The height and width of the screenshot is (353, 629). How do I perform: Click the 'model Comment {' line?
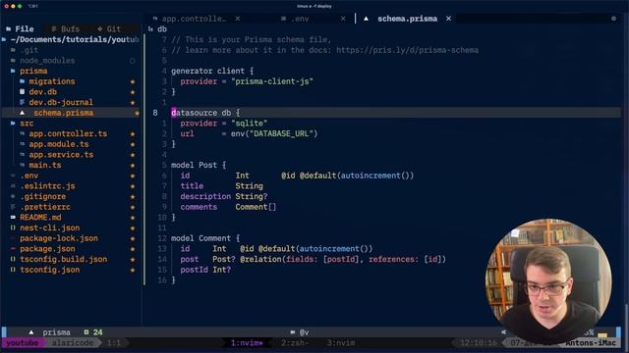pyautogui.click(x=205, y=238)
